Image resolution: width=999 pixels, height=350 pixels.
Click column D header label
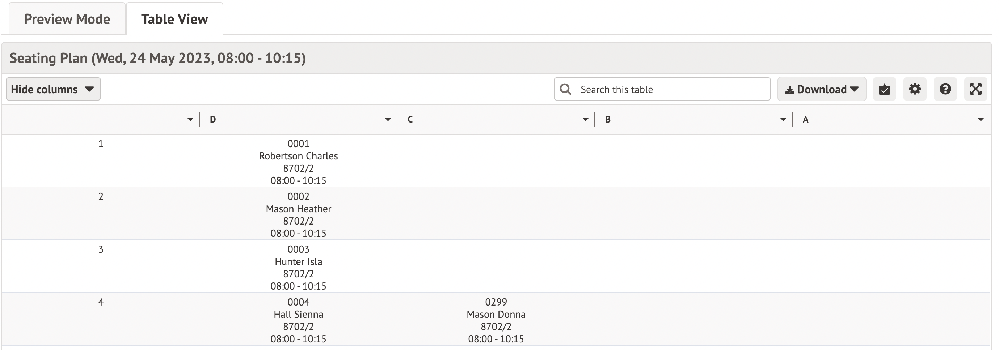tap(212, 119)
